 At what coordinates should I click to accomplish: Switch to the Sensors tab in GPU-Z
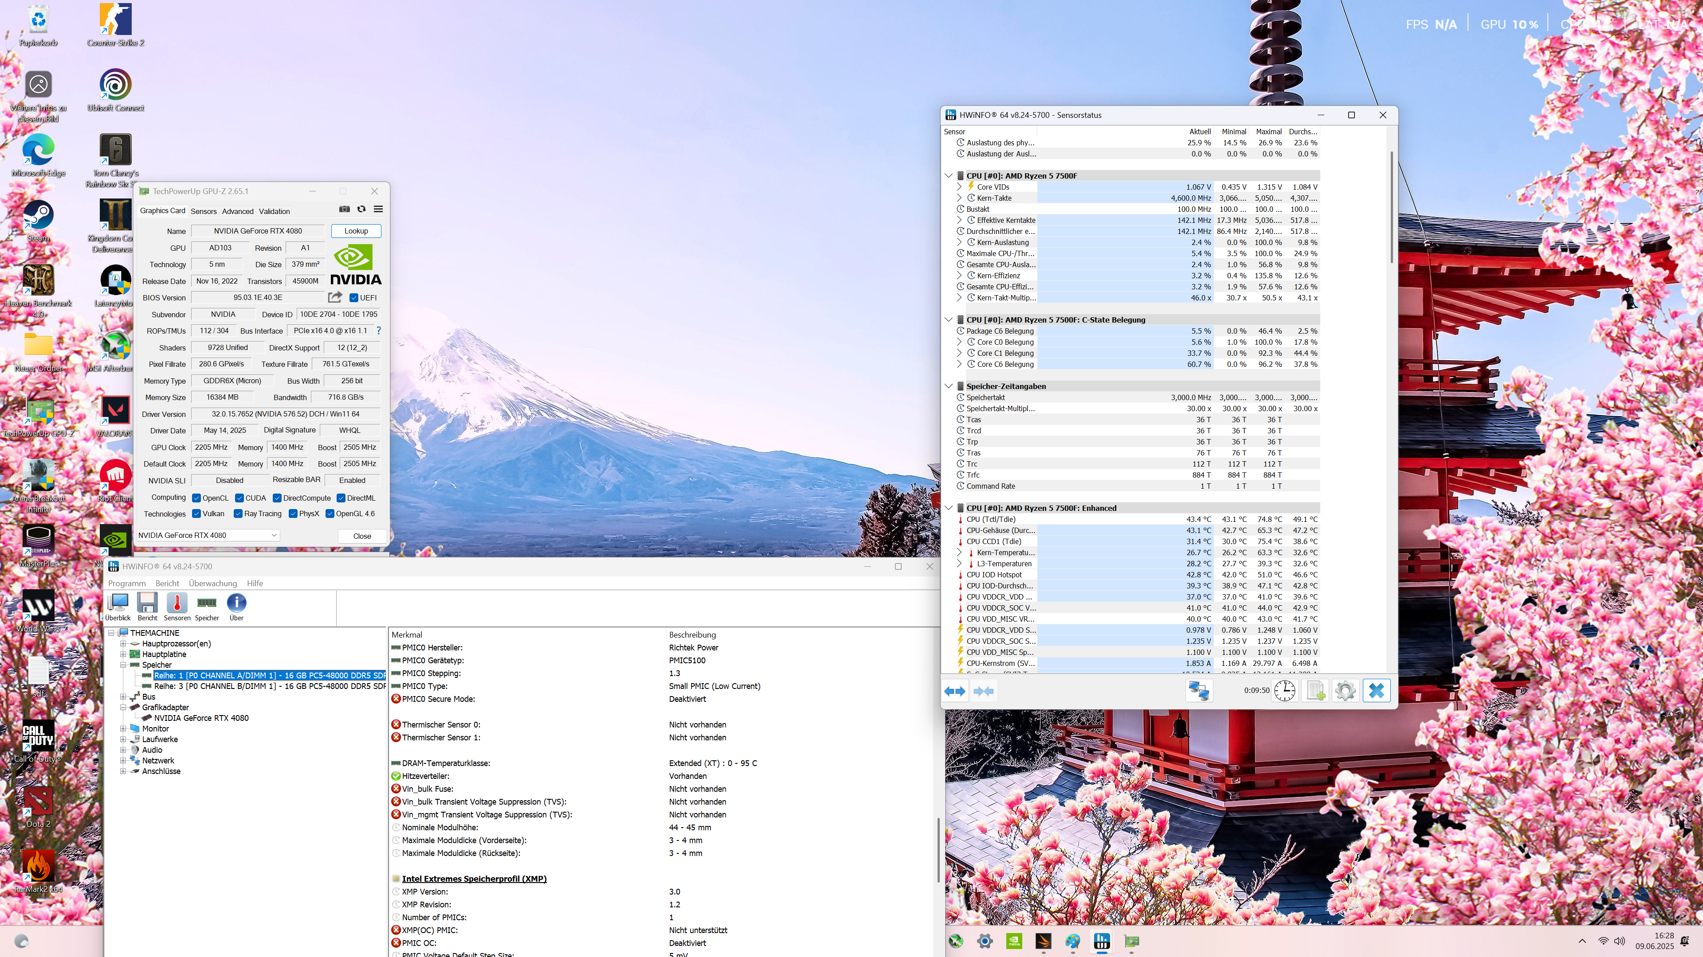click(203, 211)
